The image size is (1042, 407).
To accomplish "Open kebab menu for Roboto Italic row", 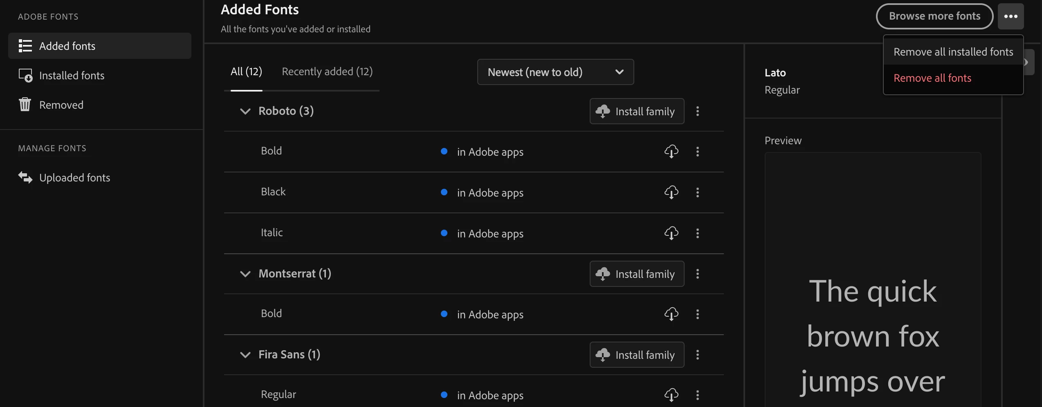I will (697, 233).
